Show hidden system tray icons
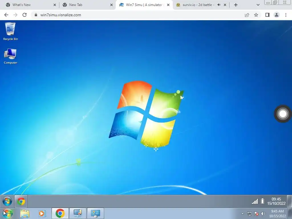292x219 pixels. (242, 214)
